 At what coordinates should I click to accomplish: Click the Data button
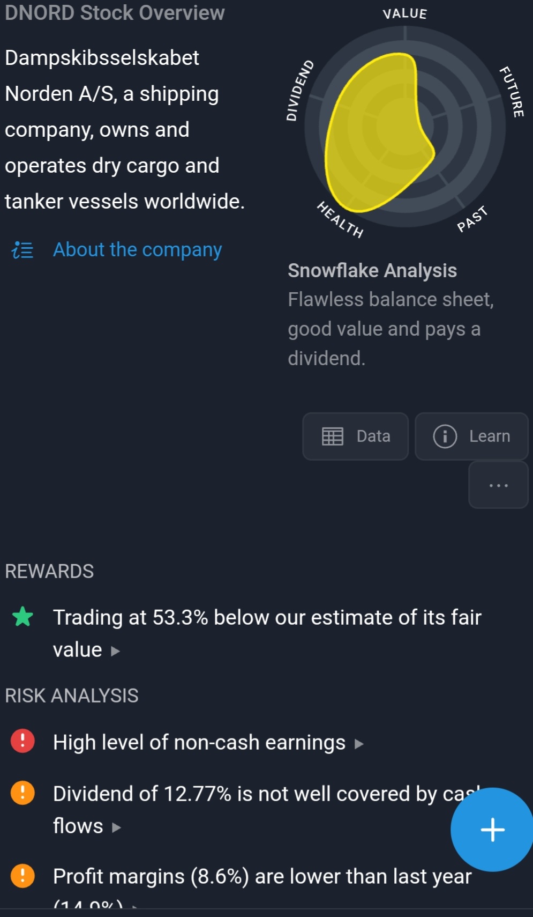[355, 436]
